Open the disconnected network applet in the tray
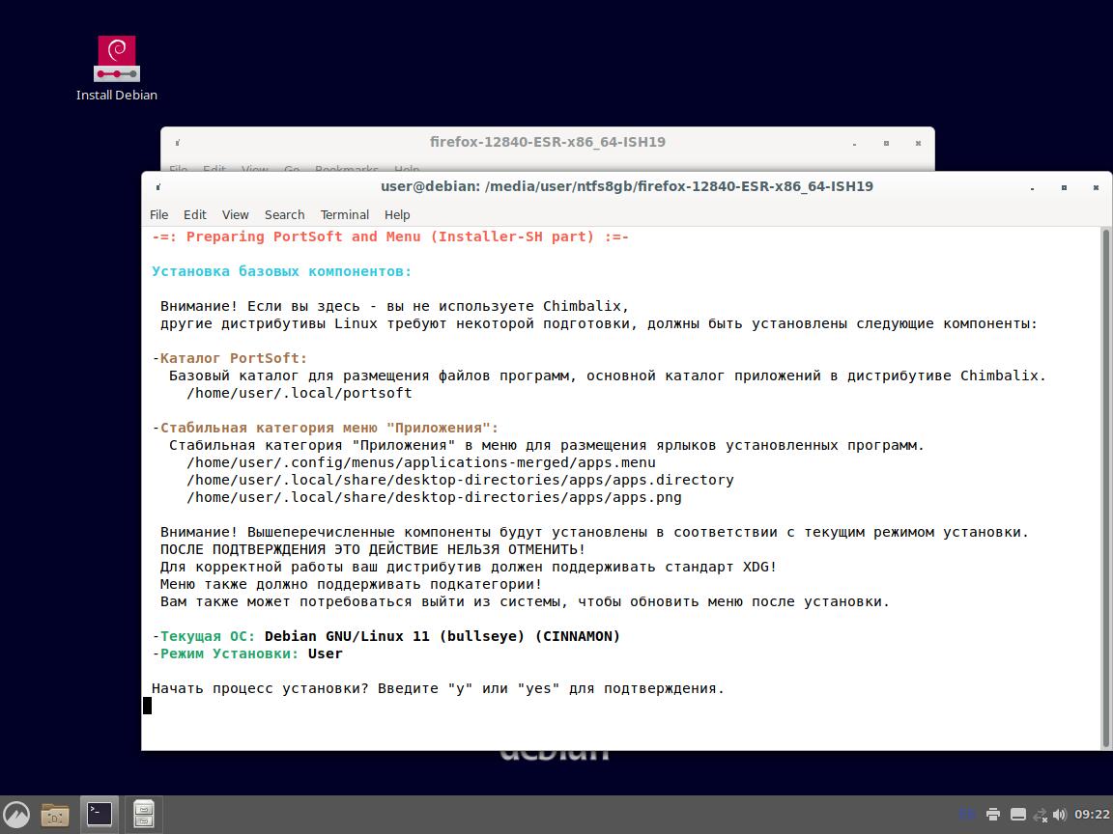The width and height of the screenshot is (1113, 834). pyautogui.click(x=1040, y=814)
